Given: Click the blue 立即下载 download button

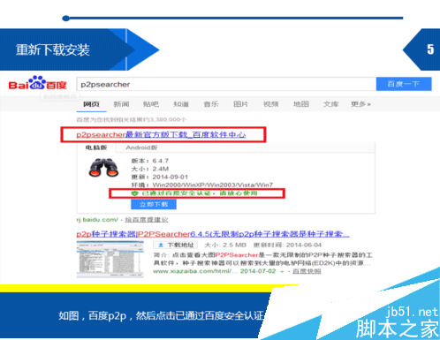Looking at the screenshot, I should coord(154,204).
